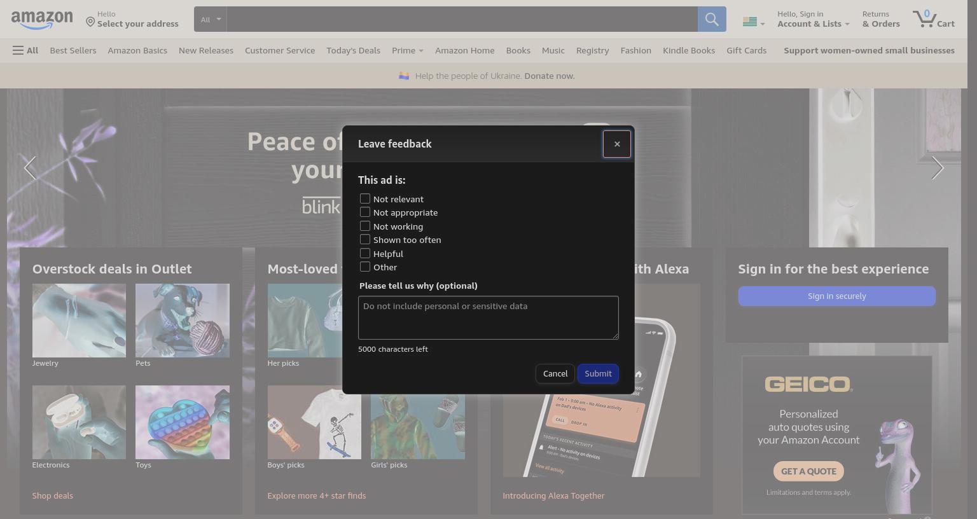Open the Her picks thumbnail

click(x=305, y=321)
